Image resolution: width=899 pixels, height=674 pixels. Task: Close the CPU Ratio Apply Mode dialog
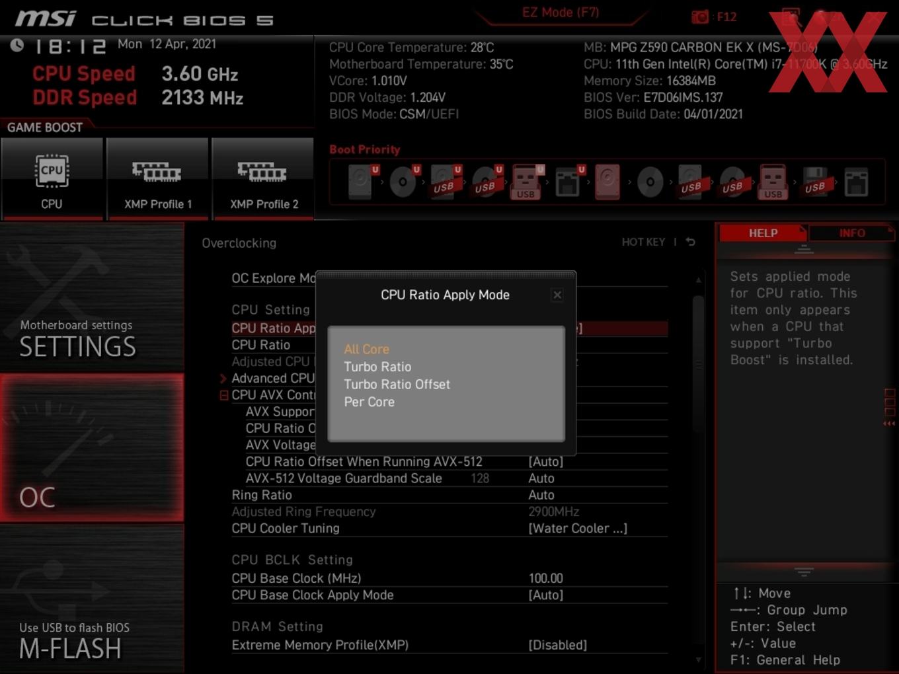coord(557,295)
